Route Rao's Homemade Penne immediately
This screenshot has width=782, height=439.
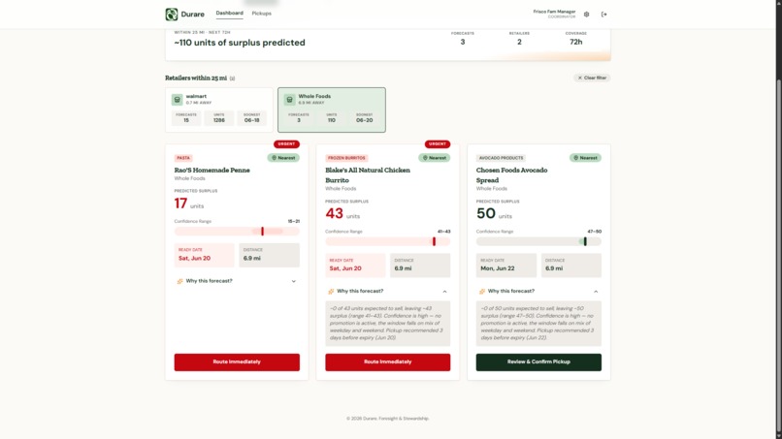pyautogui.click(x=237, y=362)
